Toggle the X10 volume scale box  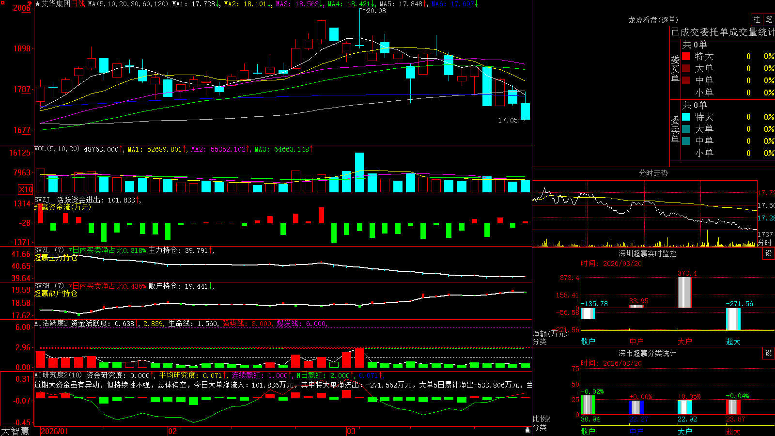[26, 189]
